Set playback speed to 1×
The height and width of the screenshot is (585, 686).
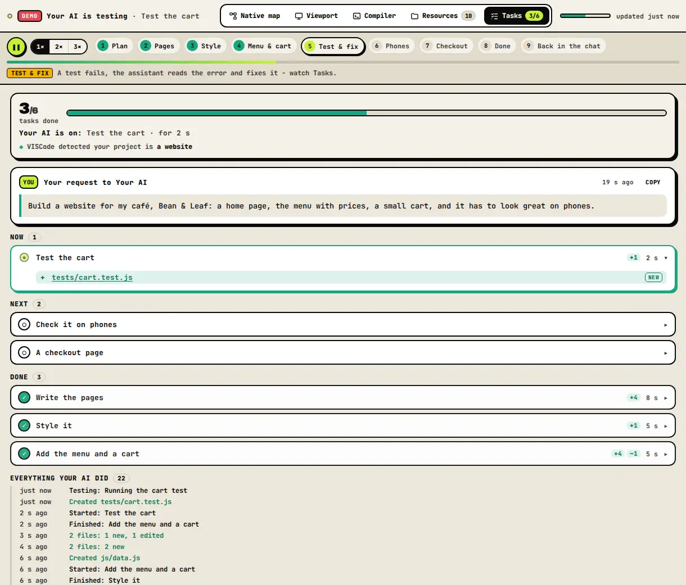(x=40, y=47)
